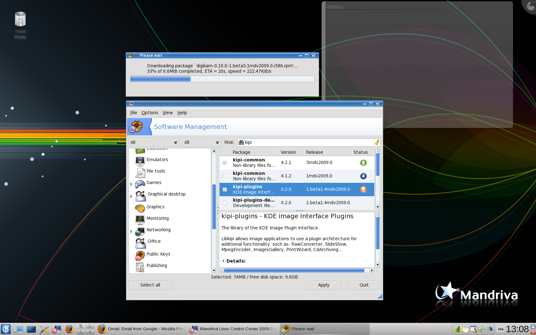Clear the search with the broom icon
This screenshot has height=335, width=536.
point(377,142)
